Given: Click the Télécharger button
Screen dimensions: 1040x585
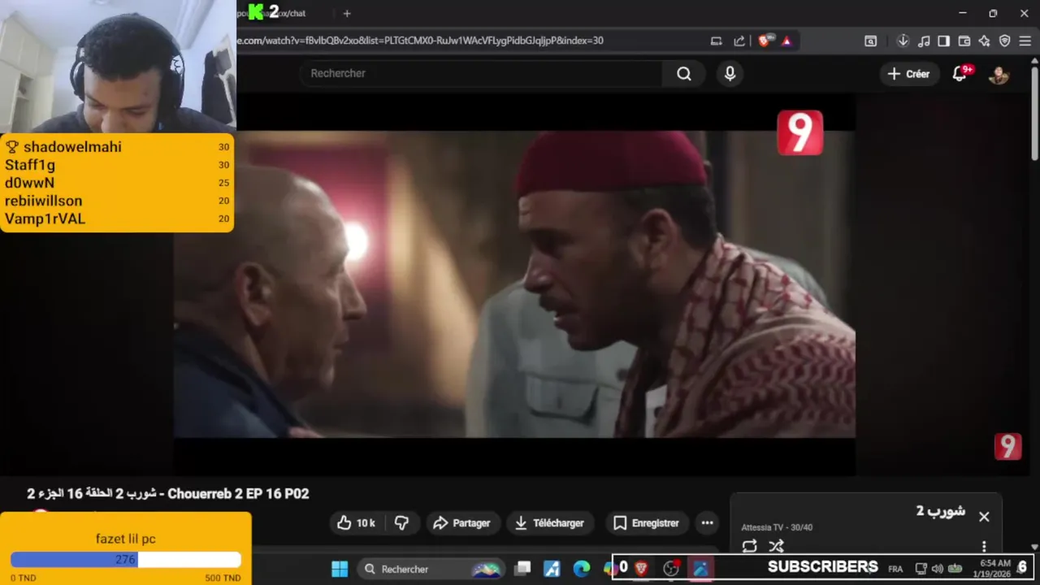Looking at the screenshot, I should 550,523.
